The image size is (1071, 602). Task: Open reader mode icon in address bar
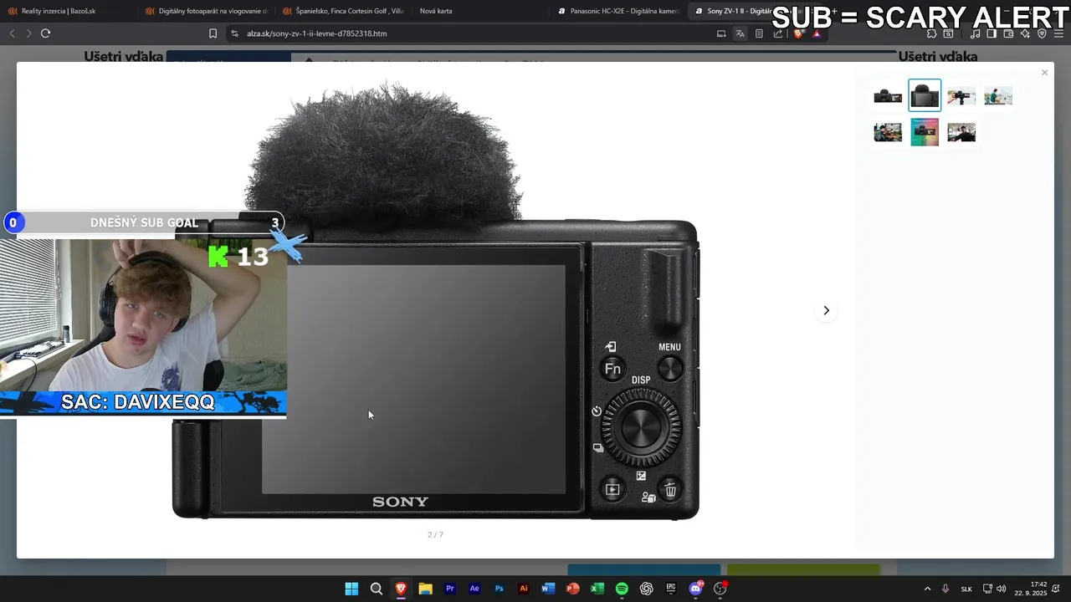coord(759,33)
